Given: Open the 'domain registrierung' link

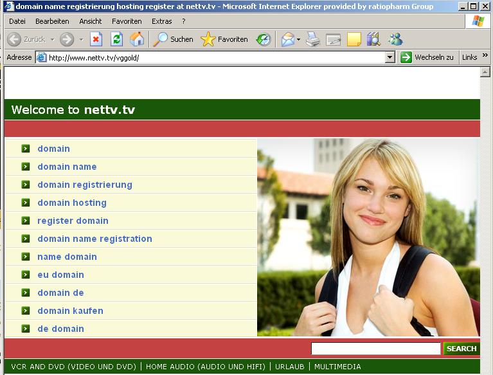Looking at the screenshot, I should [85, 185].
